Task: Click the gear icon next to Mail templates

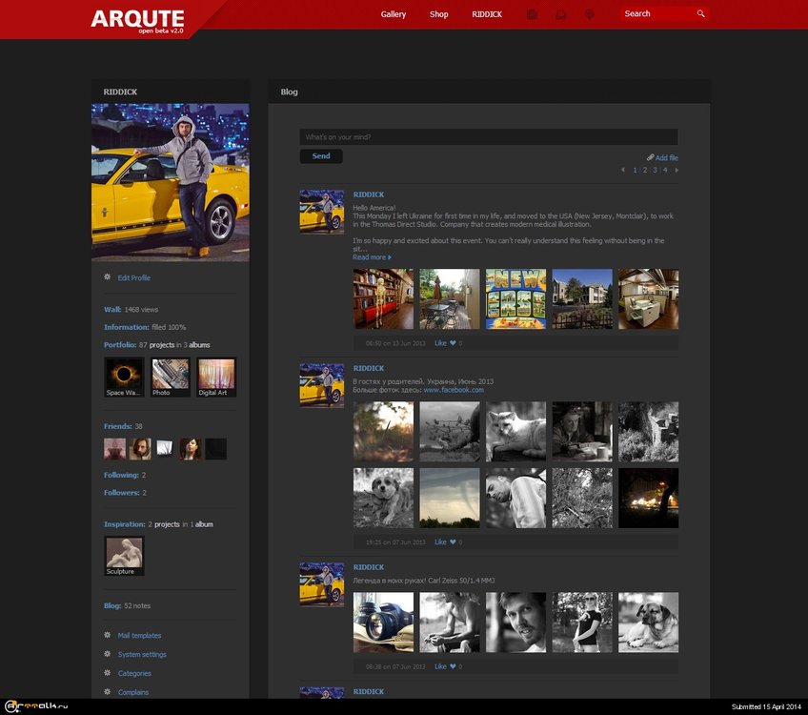Action: [107, 635]
